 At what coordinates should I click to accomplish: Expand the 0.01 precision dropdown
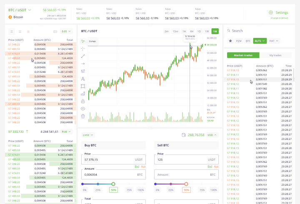(x=66, y=31)
